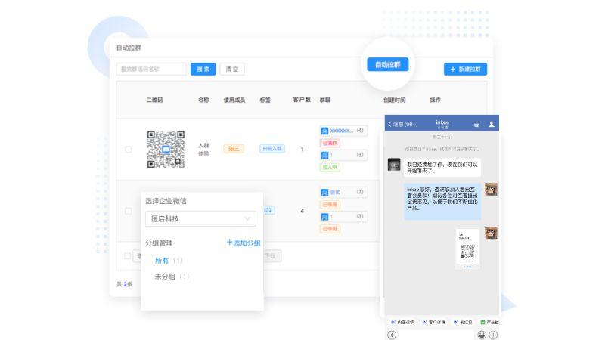
Task: Tick the select-all checkbox below the table
Action: click(x=127, y=255)
